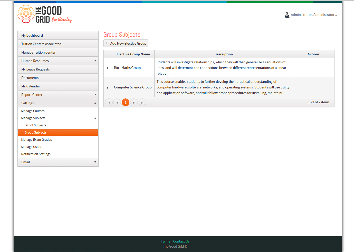354x252 pixels.
Task: Click the Actions column header
Action: pos(313,54)
